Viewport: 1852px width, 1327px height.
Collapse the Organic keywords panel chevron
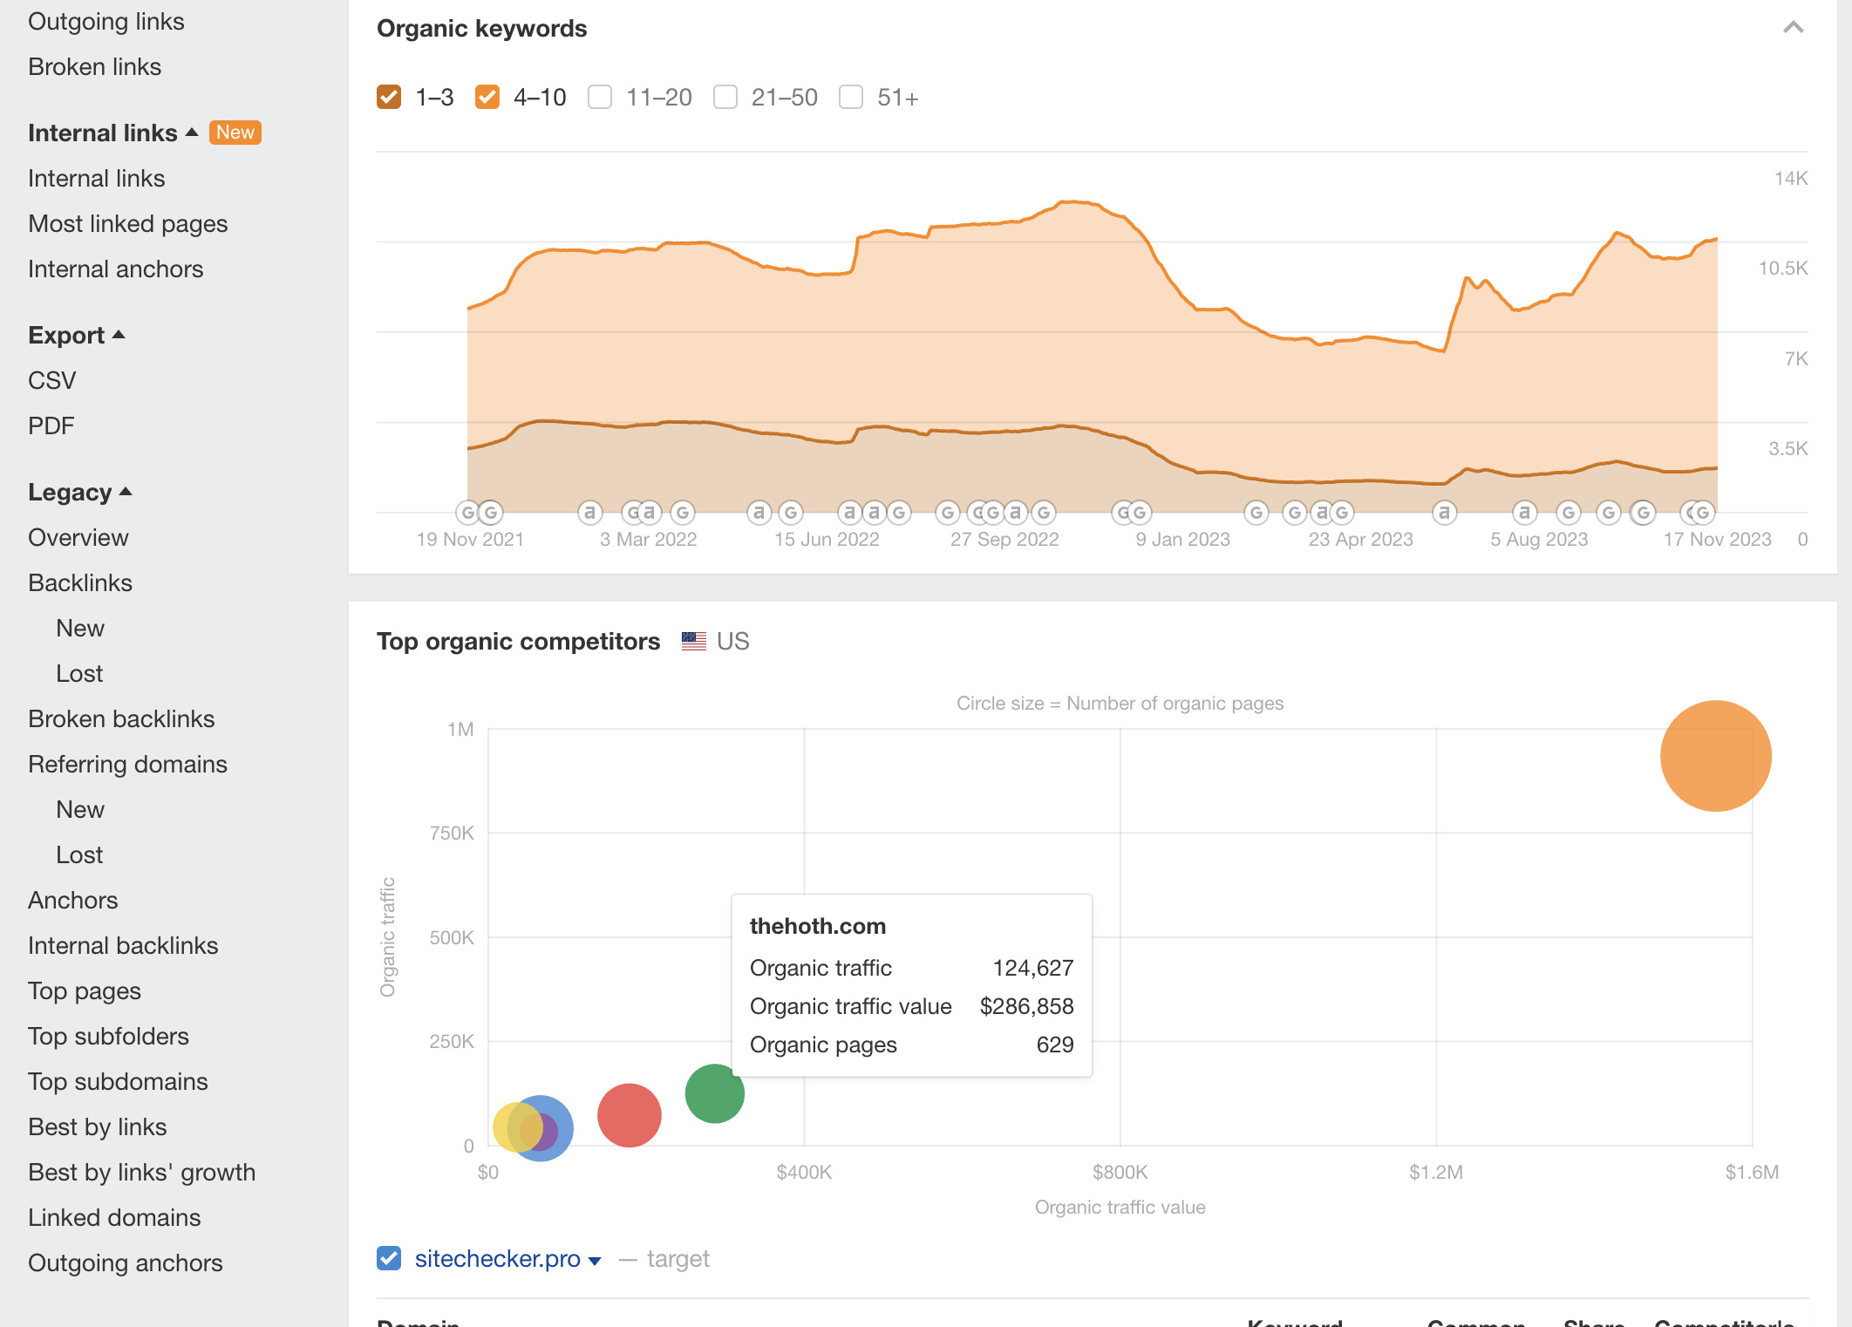click(1793, 28)
